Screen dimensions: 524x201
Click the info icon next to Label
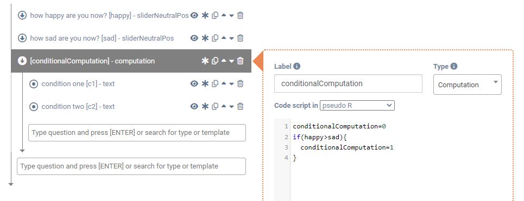pos(297,66)
